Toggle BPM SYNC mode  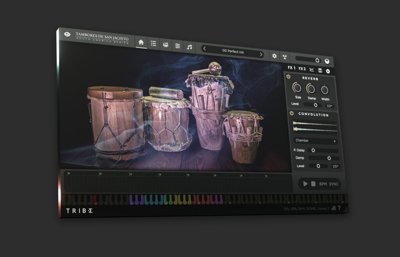tap(330, 184)
